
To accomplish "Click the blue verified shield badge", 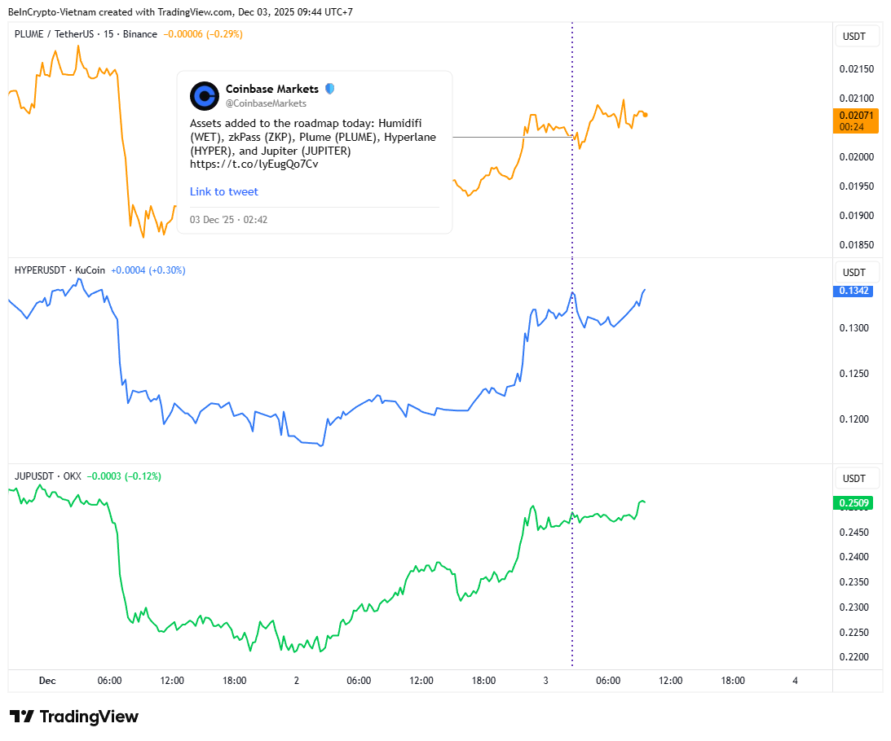I will [329, 89].
